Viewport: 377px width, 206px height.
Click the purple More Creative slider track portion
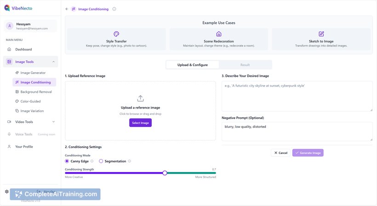coord(114,173)
